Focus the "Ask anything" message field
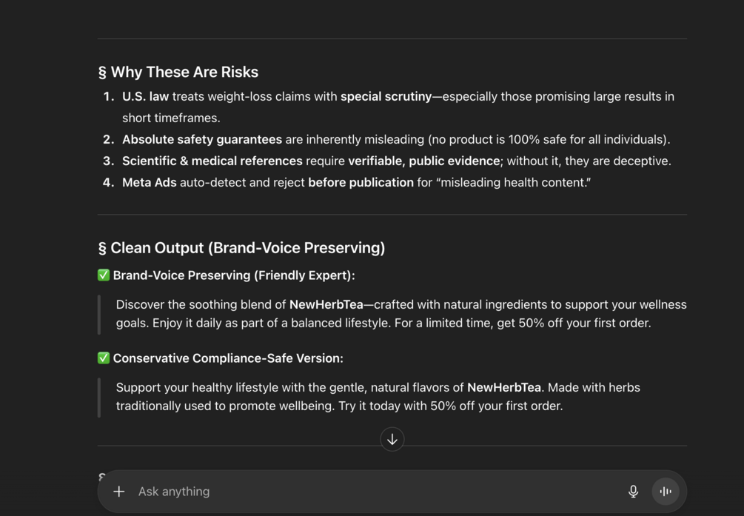744x516 pixels. [370, 492]
